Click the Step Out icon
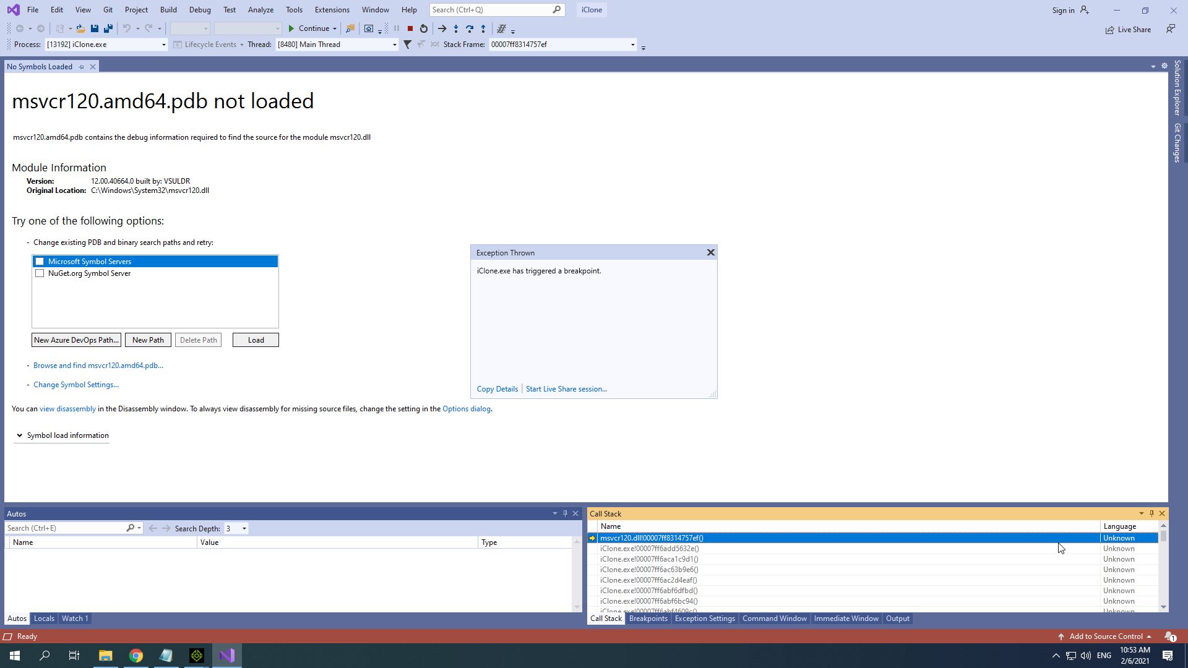This screenshot has height=668, width=1188. (x=483, y=28)
